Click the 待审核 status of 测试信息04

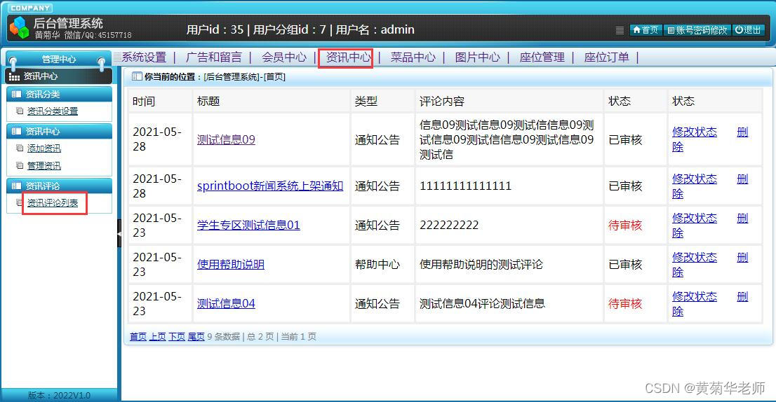(625, 303)
